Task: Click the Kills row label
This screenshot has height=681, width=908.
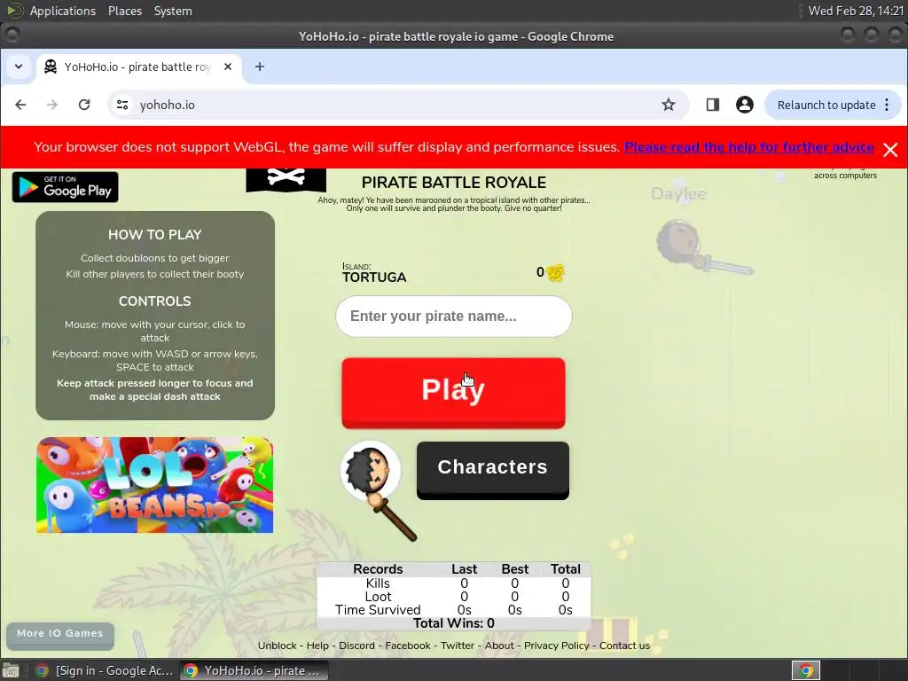Action: tap(378, 583)
